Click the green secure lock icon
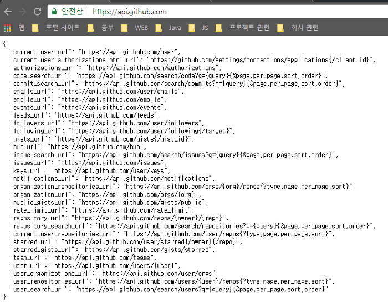This screenshot has height=307, width=388. click(x=54, y=12)
